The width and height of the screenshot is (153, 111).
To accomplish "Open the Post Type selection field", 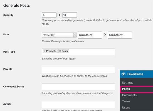I will [78, 52].
